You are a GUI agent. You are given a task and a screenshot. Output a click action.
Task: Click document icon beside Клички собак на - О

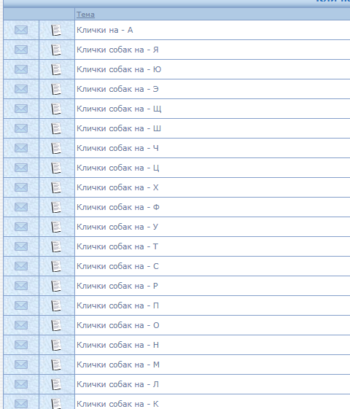[56, 325]
